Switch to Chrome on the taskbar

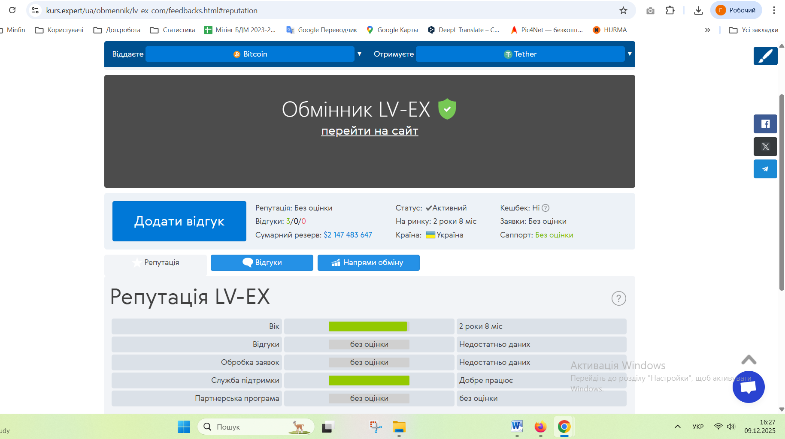point(564,427)
